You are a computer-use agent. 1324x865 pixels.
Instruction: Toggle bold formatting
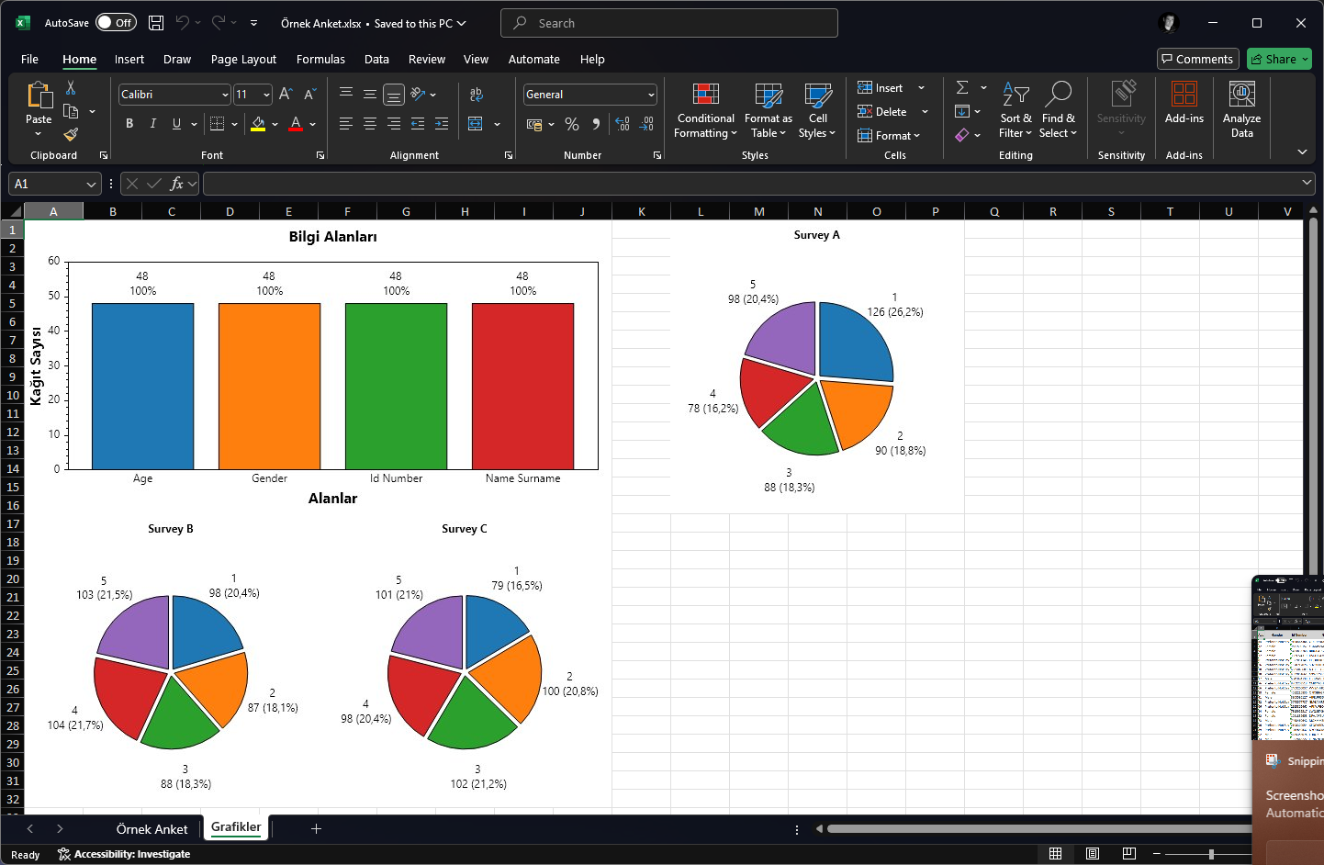[129, 123]
